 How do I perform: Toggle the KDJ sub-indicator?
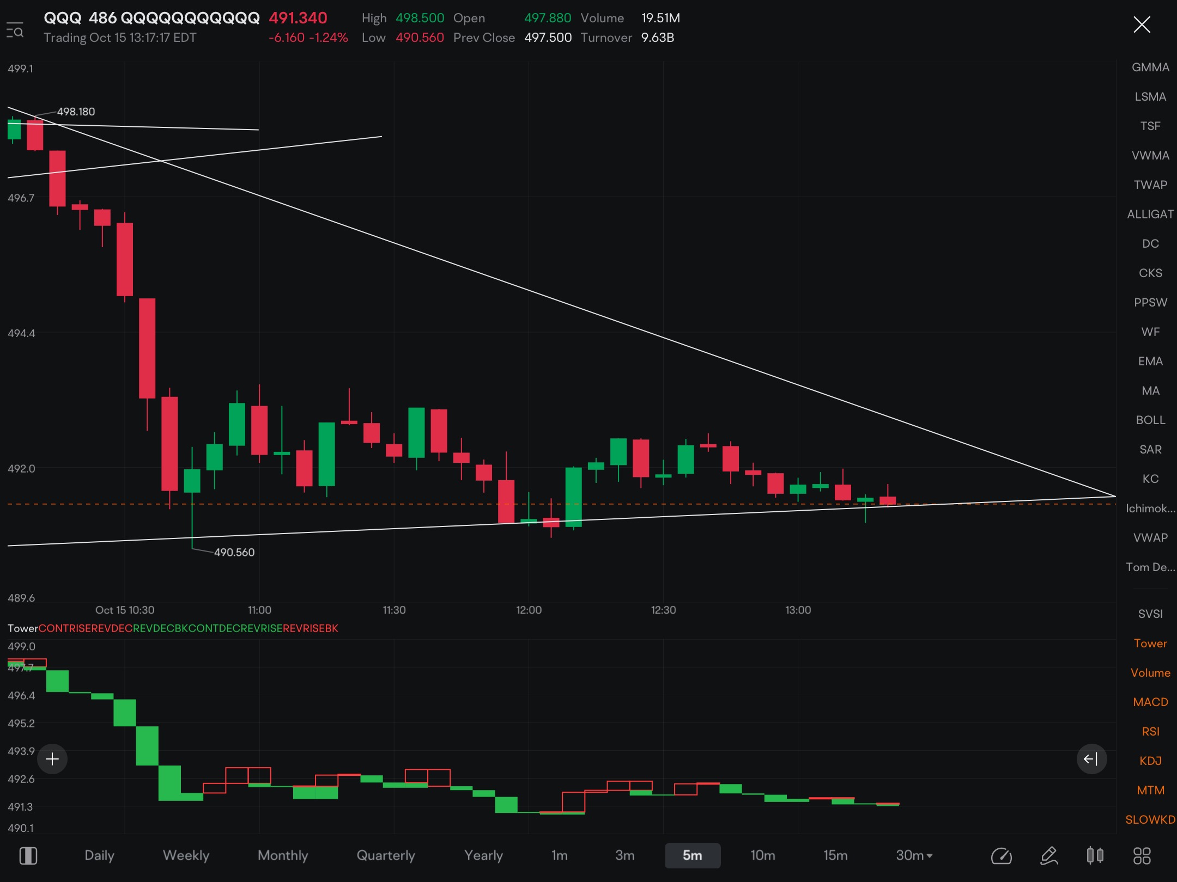pyautogui.click(x=1150, y=761)
